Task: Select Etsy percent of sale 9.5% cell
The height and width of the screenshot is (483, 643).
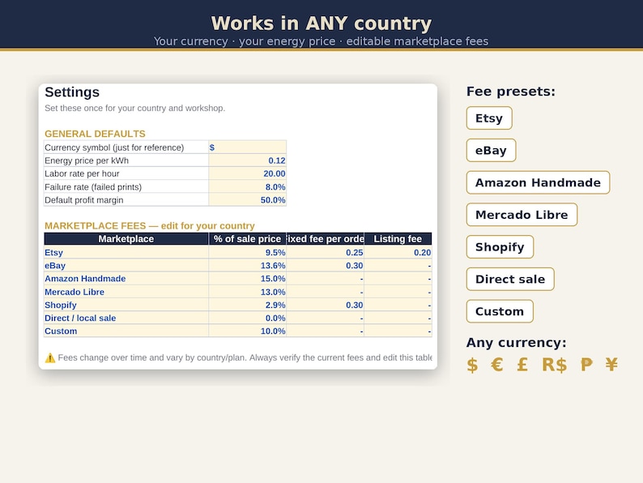Action: click(247, 252)
